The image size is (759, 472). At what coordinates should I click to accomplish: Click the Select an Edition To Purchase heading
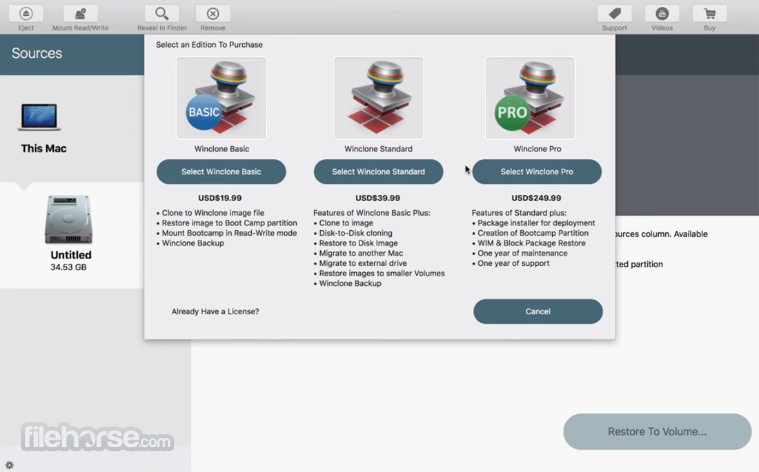pyautogui.click(x=209, y=45)
